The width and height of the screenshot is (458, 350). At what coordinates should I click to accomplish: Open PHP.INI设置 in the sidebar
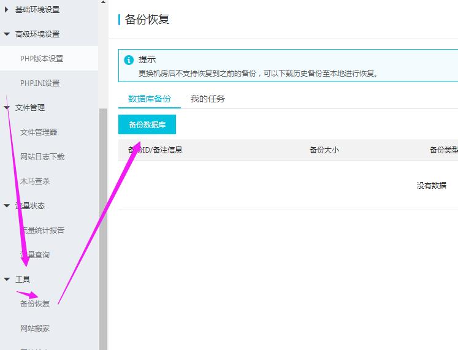coord(40,83)
